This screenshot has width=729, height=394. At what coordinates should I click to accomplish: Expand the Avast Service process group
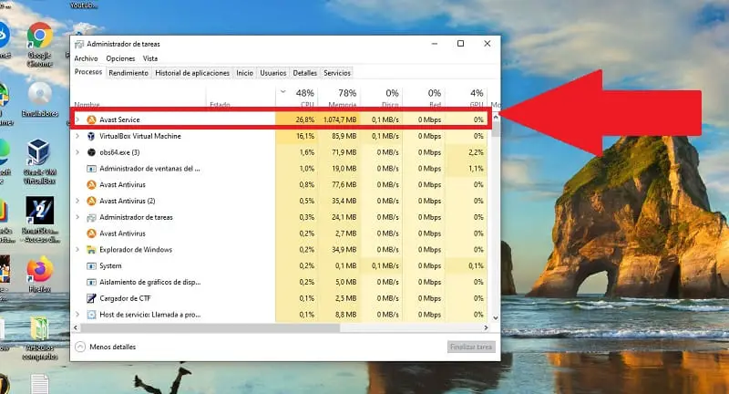[77, 119]
